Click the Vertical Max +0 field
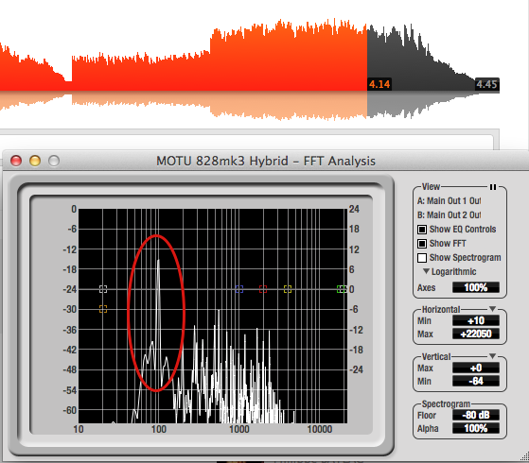Viewport: 529px width, 463px height. 476,368
